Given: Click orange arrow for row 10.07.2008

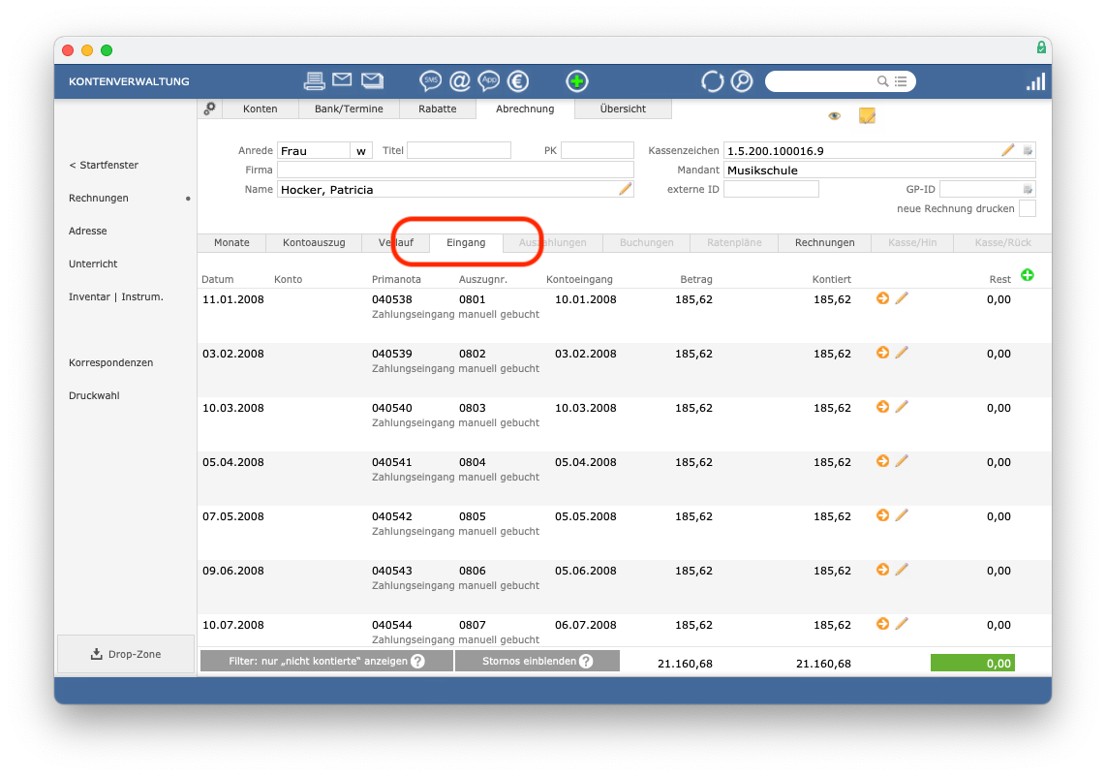Looking at the screenshot, I should 882,624.
